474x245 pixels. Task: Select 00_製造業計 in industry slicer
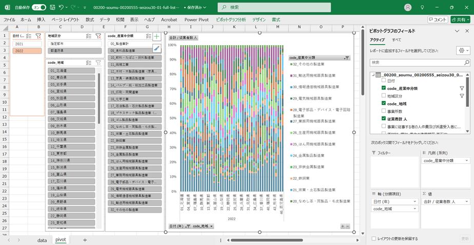click(130, 44)
